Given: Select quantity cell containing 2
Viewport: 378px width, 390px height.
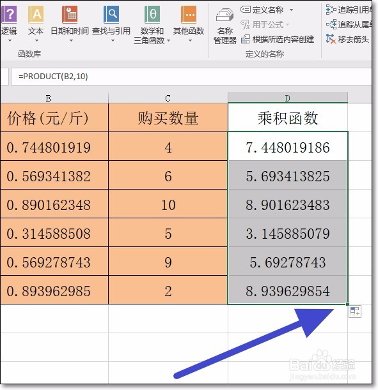Looking at the screenshot, I should pyautogui.click(x=168, y=290).
